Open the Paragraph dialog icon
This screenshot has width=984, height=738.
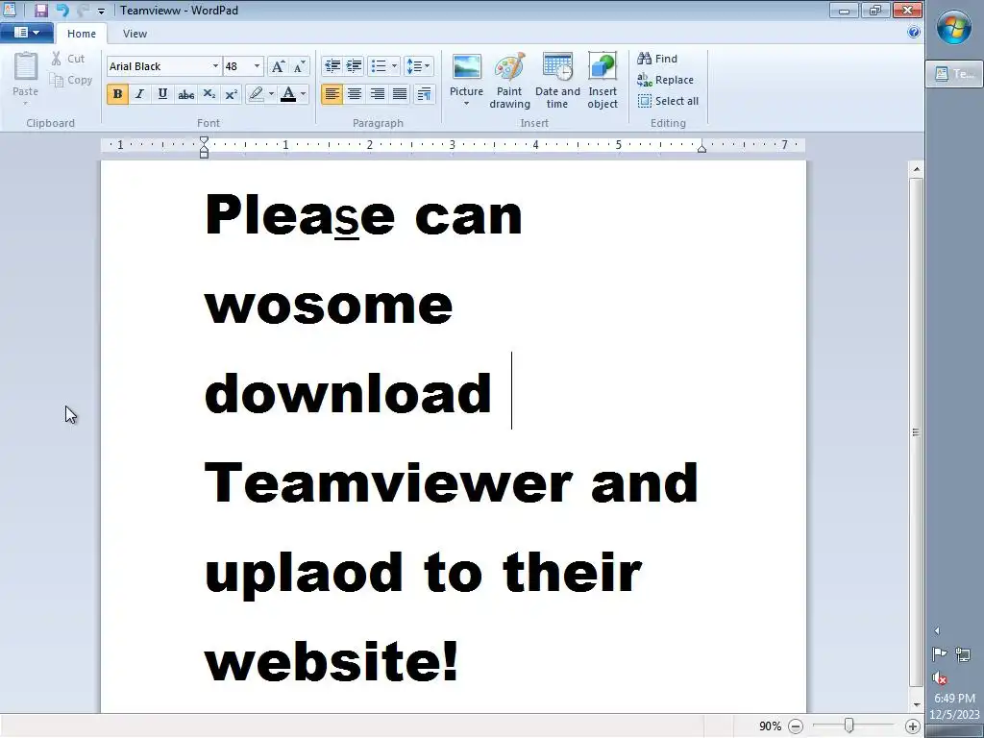(x=425, y=94)
